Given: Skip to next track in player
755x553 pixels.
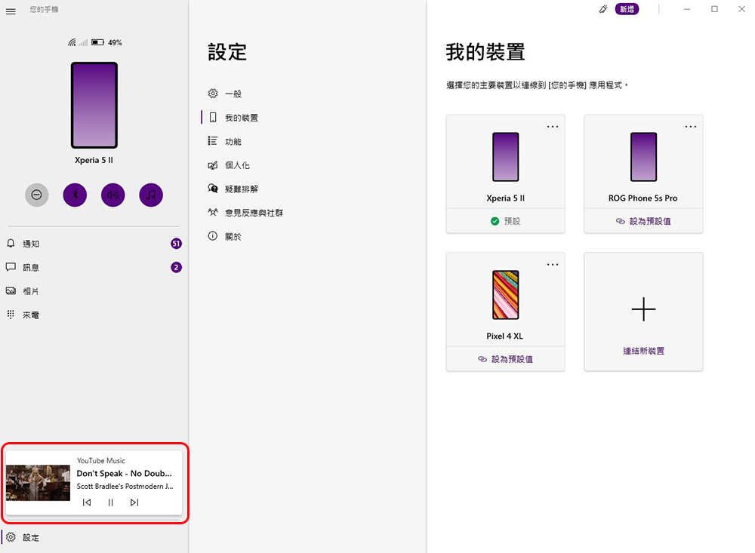Looking at the screenshot, I should [x=134, y=502].
